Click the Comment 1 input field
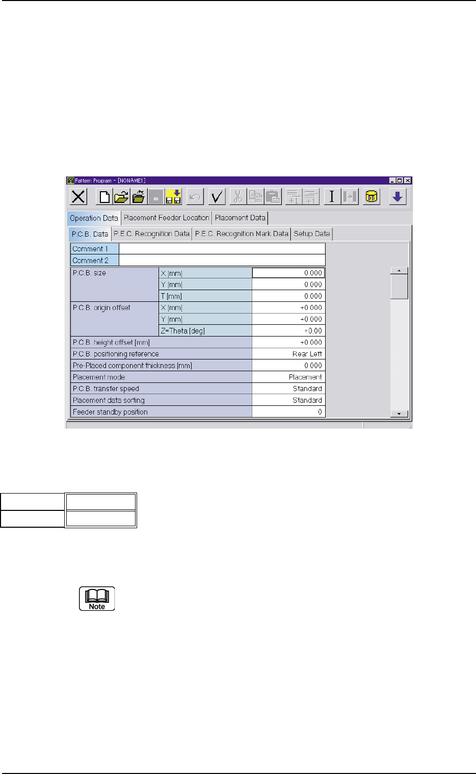This screenshot has height=774, width=476. (x=222, y=249)
